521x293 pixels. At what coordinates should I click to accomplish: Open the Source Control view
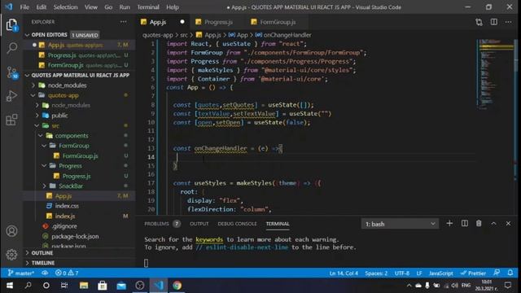tap(11, 72)
